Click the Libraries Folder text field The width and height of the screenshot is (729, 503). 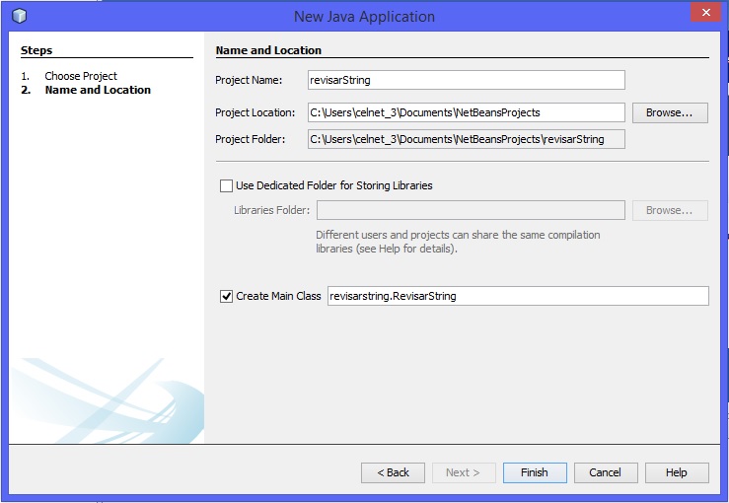(470, 210)
